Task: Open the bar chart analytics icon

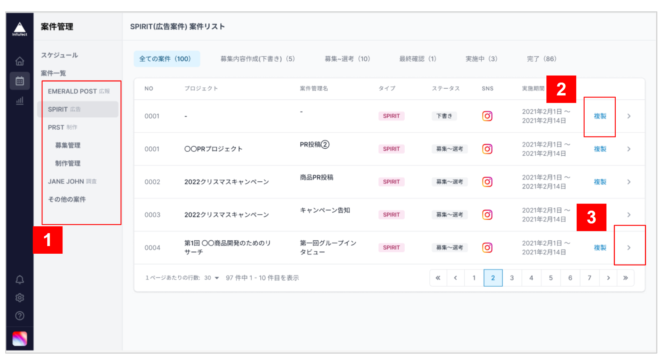Action: 19,100
